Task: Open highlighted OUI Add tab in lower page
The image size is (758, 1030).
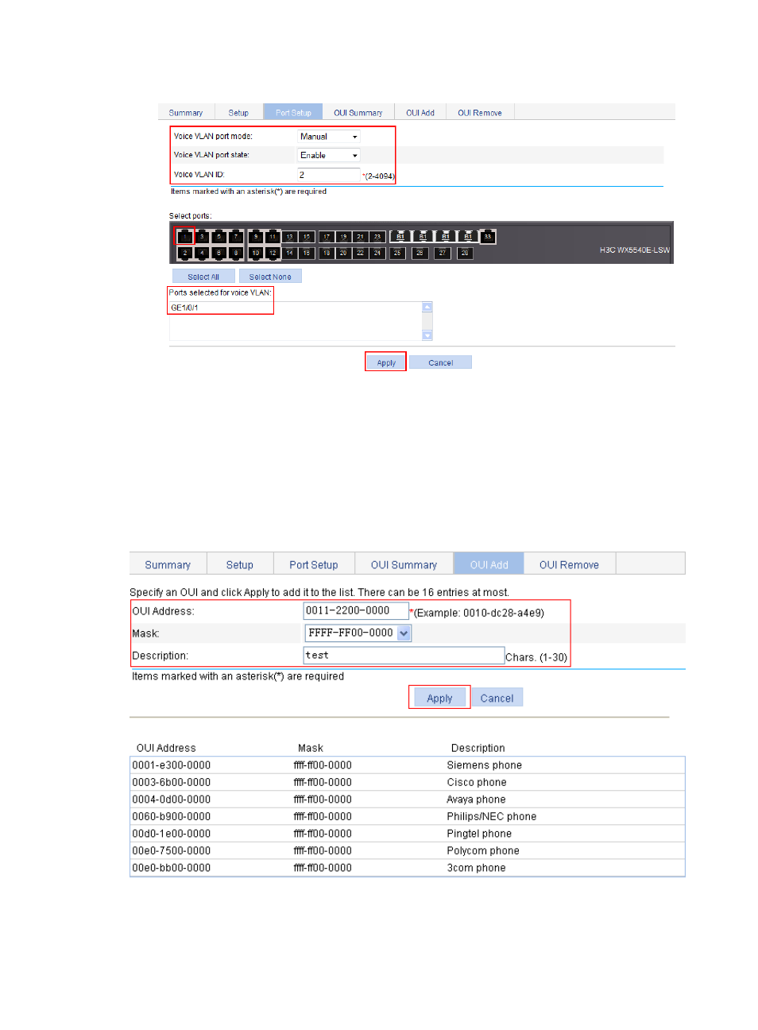Action: (489, 564)
